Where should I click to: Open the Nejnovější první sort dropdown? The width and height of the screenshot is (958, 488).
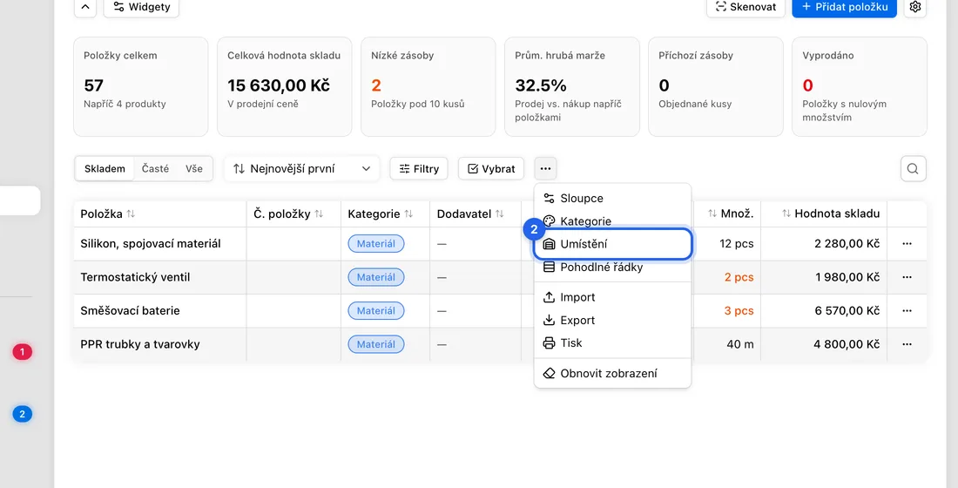click(302, 169)
